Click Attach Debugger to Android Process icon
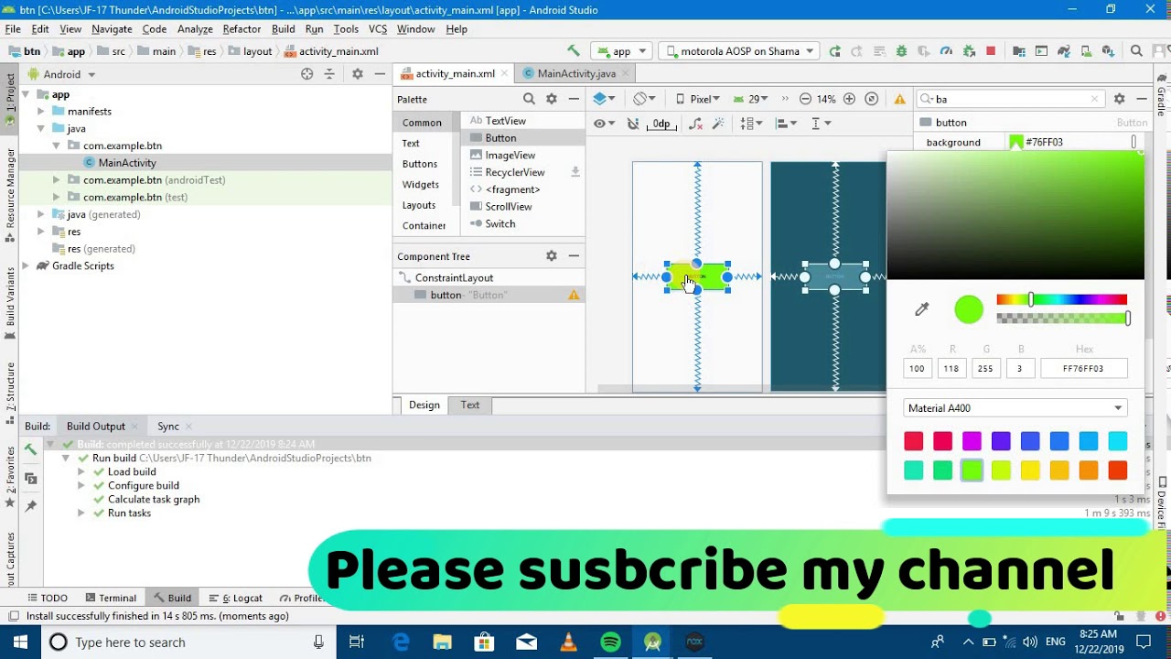The width and height of the screenshot is (1171, 659). click(x=969, y=51)
